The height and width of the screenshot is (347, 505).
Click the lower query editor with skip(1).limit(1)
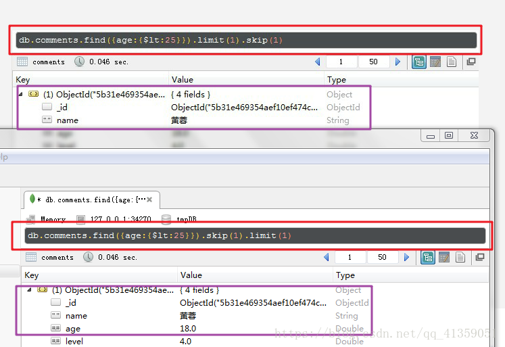[255, 235]
